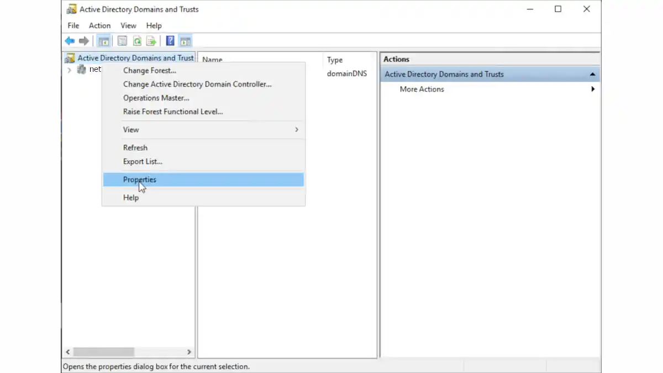Click the Active Directory Domains and Trusts root node icon
Viewport: 663px width, 373px height.
pos(70,58)
